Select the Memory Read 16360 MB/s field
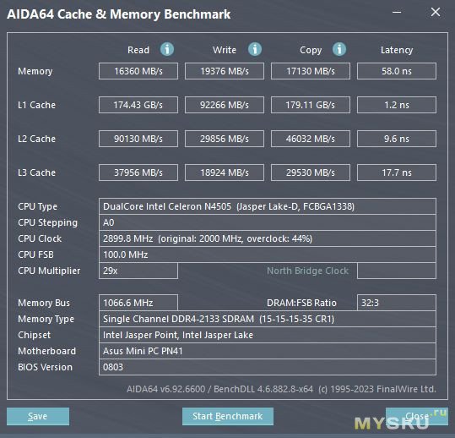The height and width of the screenshot is (438, 455). [138, 71]
